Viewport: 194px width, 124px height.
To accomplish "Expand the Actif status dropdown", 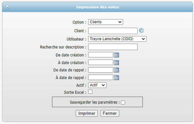I will point(97,85).
